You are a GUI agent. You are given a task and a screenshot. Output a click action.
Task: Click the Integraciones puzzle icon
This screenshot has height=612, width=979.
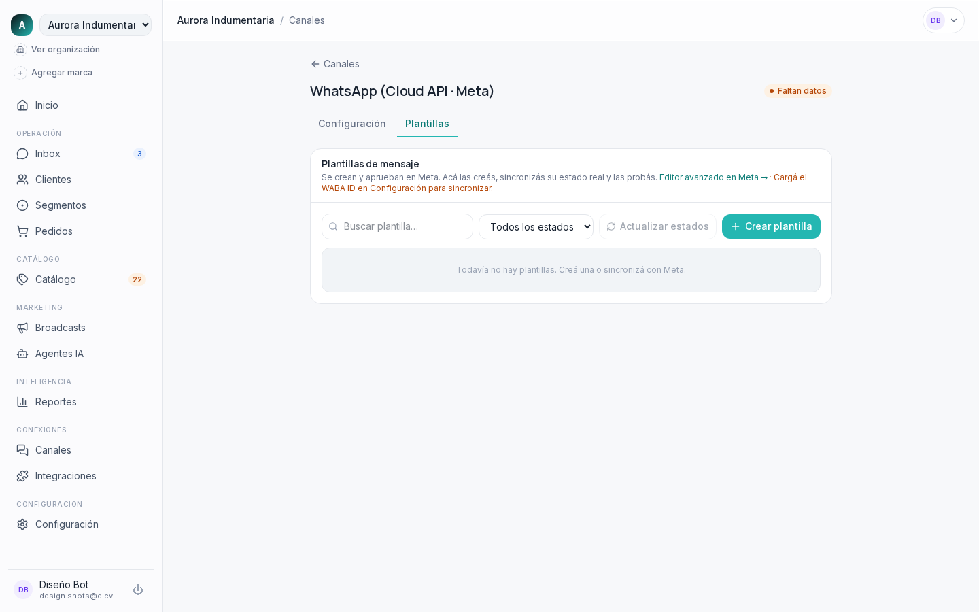[x=22, y=476]
